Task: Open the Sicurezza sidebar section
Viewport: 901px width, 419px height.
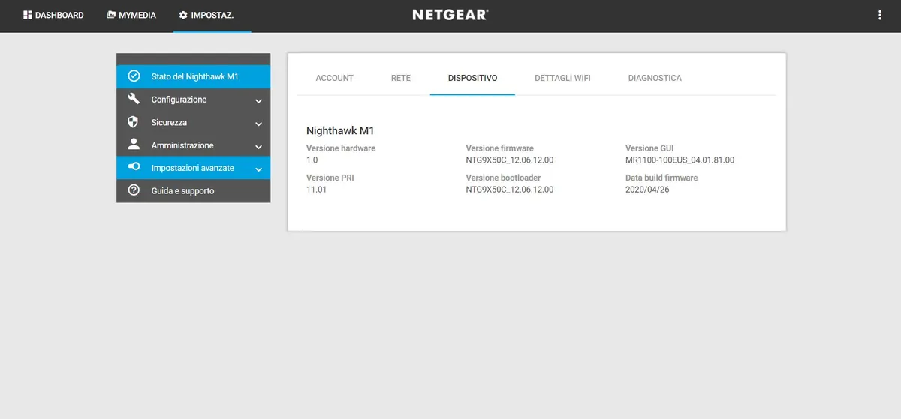Action: pos(194,122)
